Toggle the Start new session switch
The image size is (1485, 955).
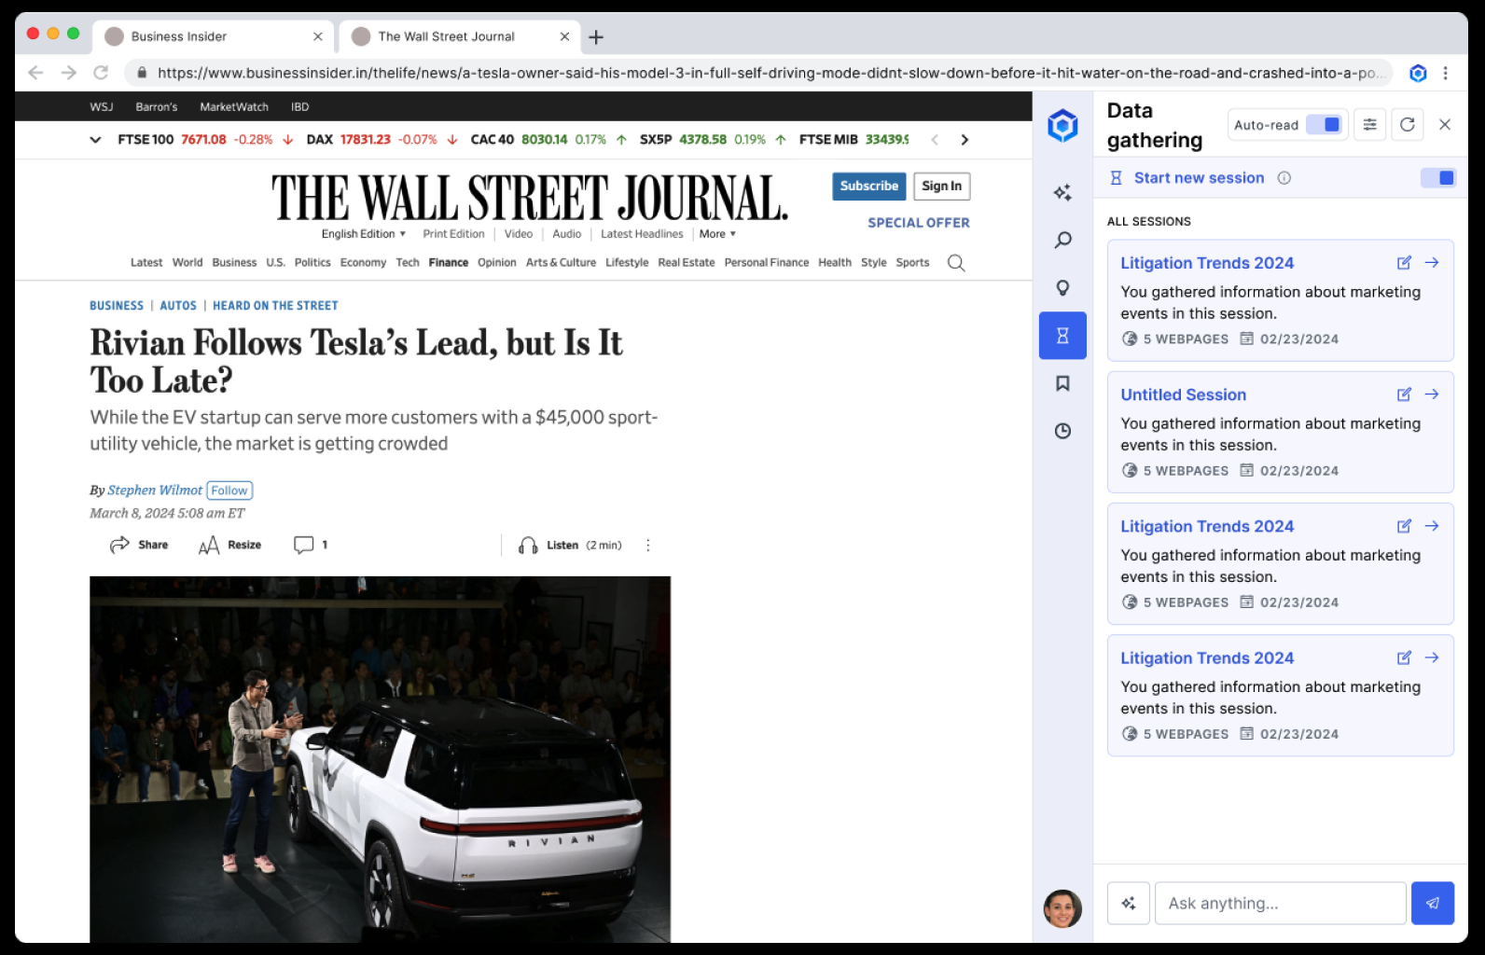pos(1437,178)
